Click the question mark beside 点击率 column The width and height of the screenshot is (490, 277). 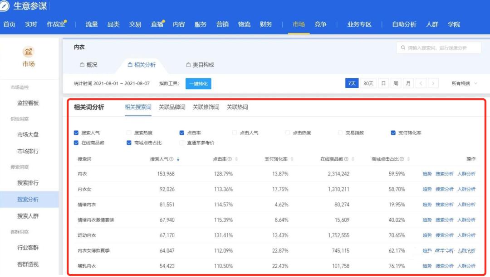[230, 159]
